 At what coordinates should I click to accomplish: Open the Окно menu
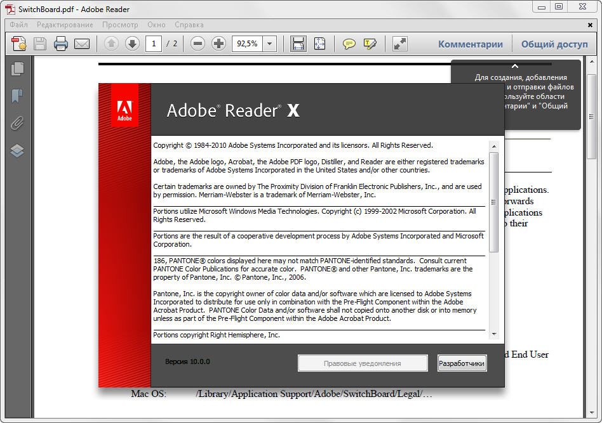pos(156,25)
